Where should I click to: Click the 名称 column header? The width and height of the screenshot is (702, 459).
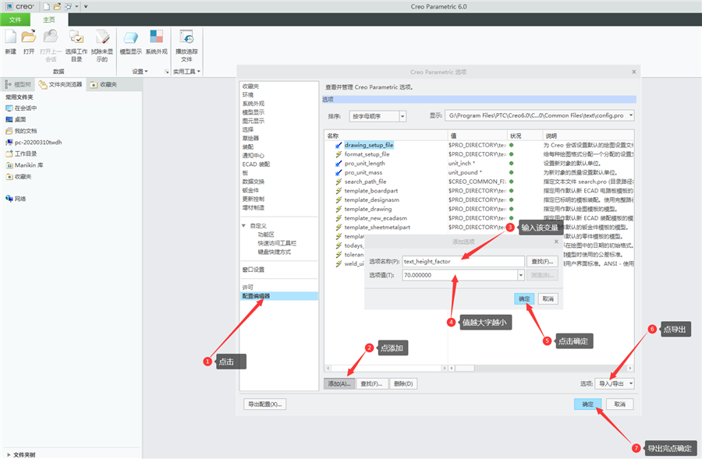click(x=386, y=136)
